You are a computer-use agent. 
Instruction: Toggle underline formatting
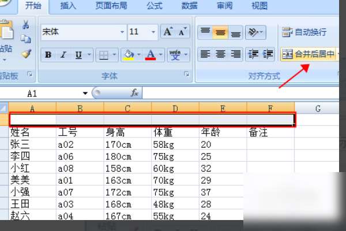coord(78,55)
